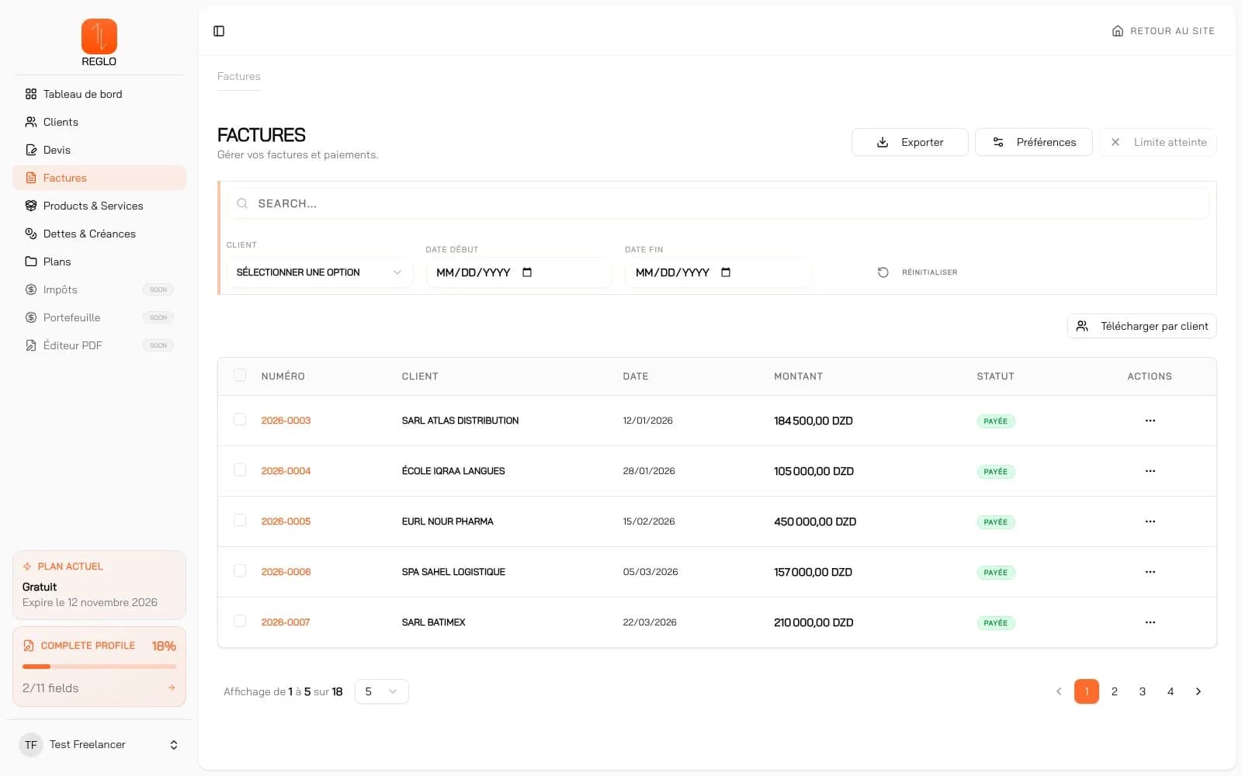Click the Complete Profile progress bar

99,667
